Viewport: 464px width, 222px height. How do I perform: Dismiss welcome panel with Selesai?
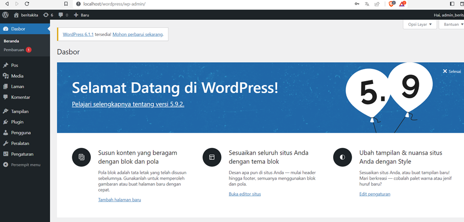452,71
